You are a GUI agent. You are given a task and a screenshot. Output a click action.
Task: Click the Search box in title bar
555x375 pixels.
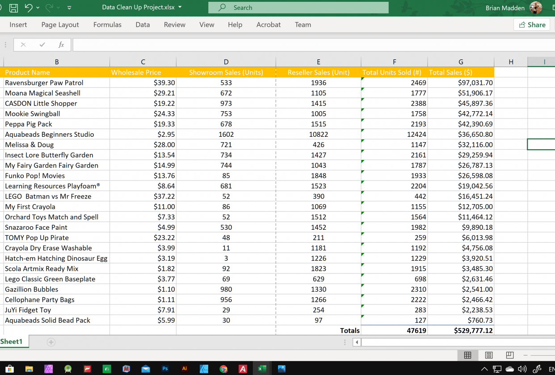click(298, 8)
